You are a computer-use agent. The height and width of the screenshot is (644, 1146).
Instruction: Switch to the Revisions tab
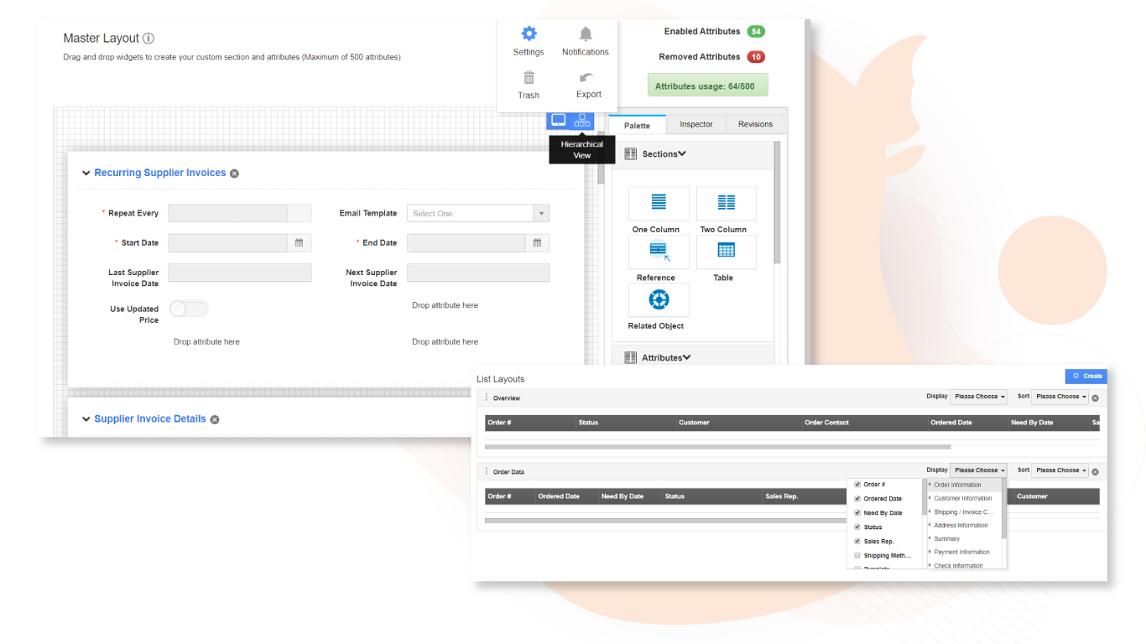tap(755, 124)
